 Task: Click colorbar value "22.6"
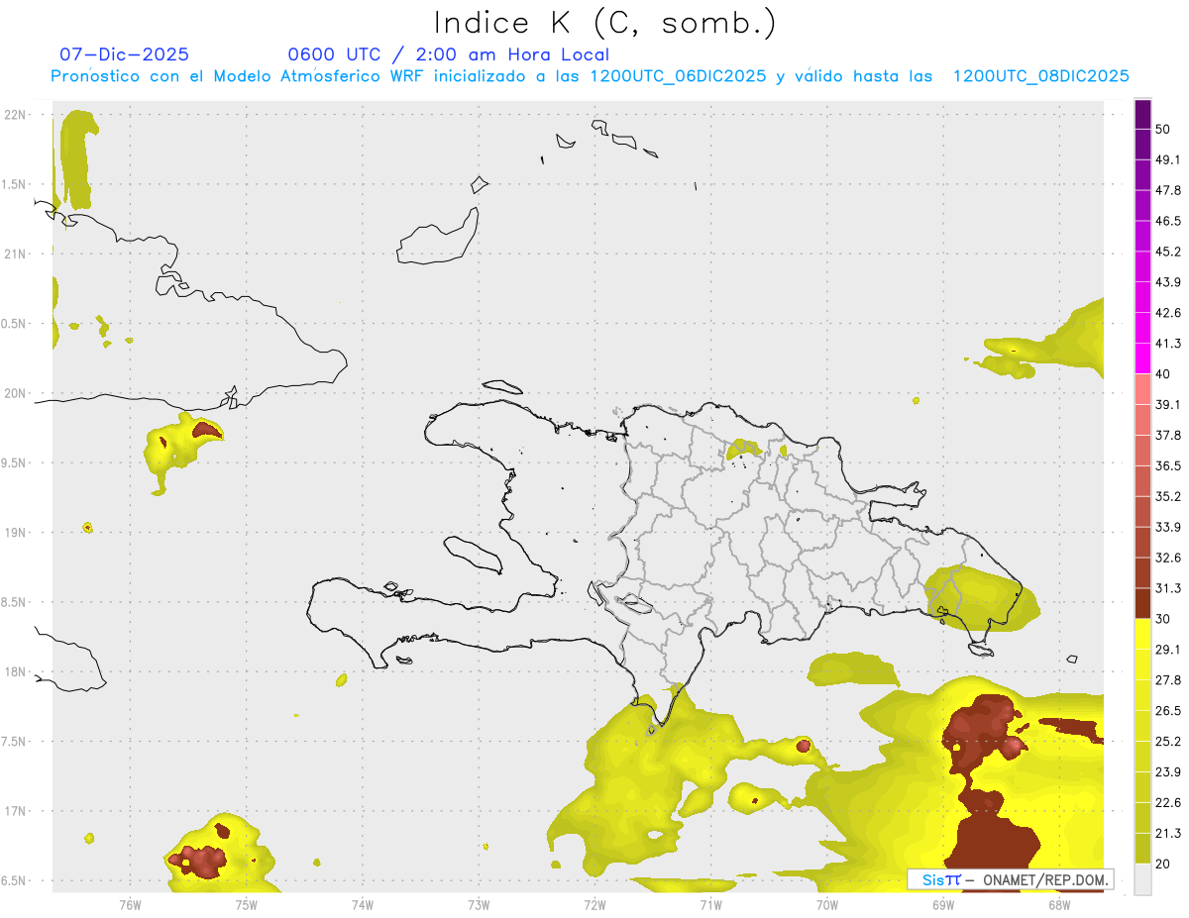pyautogui.click(x=1169, y=803)
